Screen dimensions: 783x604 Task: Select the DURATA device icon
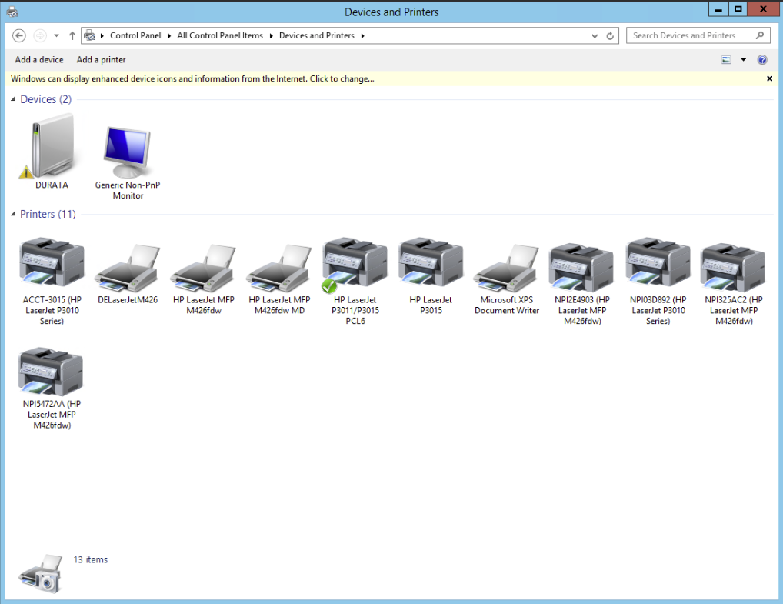(x=52, y=148)
